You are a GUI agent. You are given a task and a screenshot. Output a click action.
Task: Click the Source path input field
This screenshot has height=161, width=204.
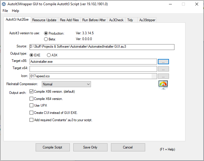[x=102, y=47]
